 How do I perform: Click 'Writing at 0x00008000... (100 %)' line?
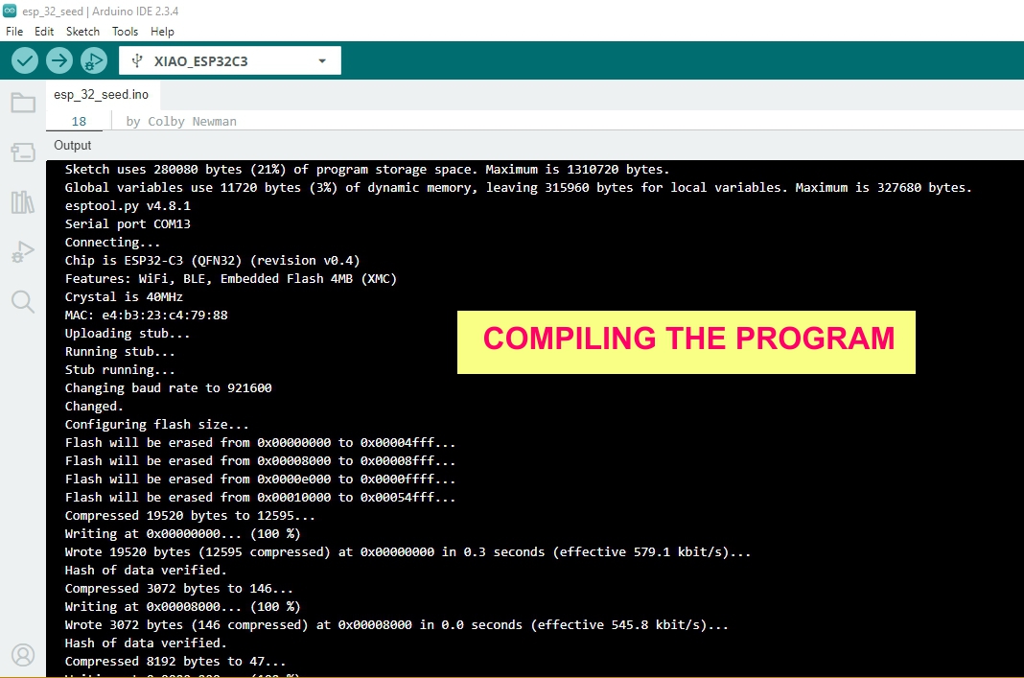pos(182,607)
